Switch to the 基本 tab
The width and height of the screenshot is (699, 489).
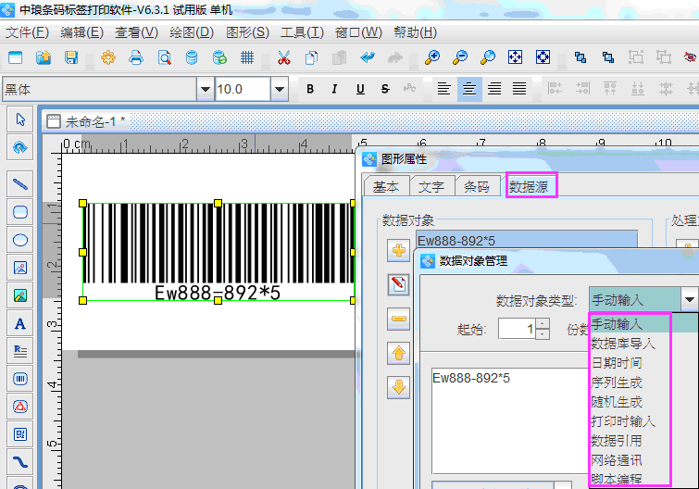click(386, 186)
